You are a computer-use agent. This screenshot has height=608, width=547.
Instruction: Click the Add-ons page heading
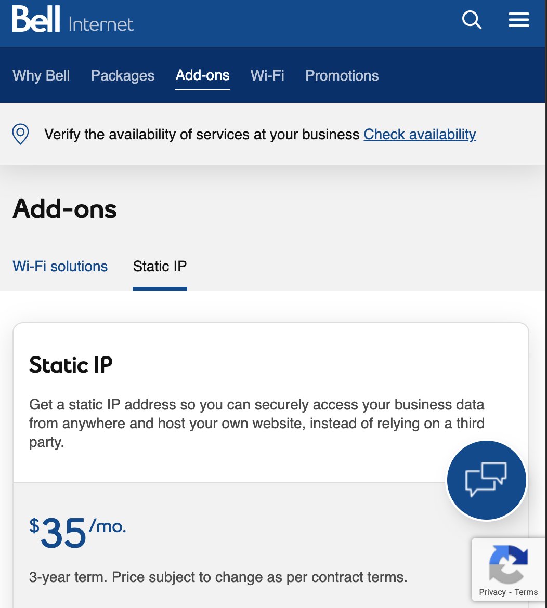point(64,208)
